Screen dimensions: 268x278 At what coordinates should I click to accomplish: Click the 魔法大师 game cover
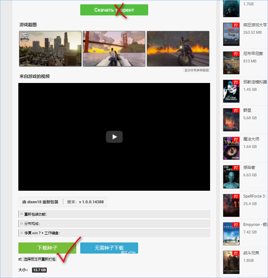(x=231, y=148)
